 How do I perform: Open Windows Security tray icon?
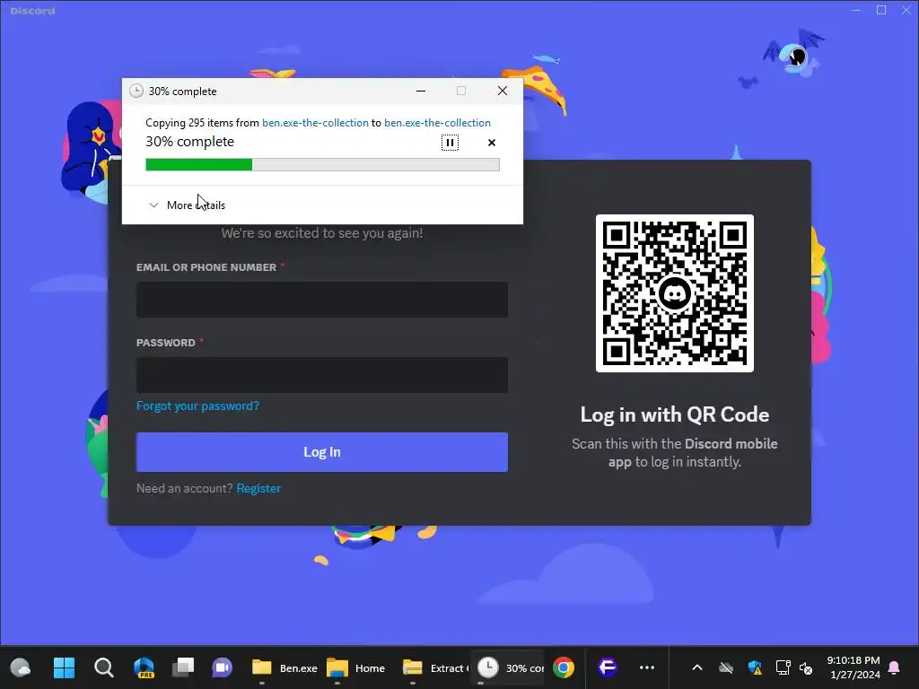point(755,667)
